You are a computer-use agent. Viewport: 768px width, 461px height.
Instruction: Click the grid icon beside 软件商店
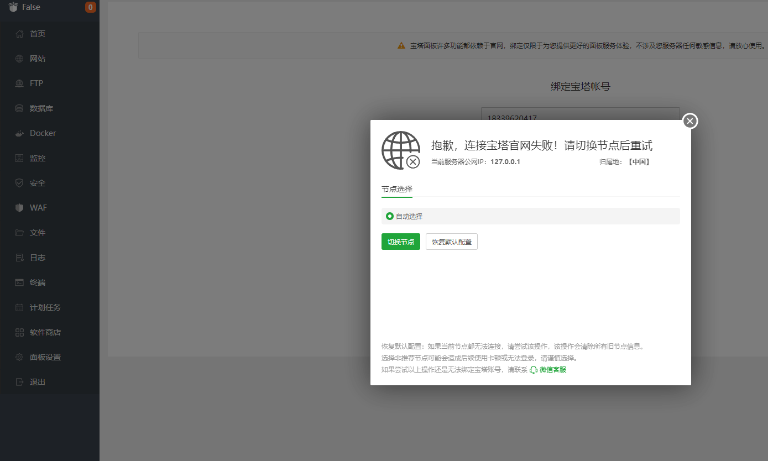[x=19, y=332]
